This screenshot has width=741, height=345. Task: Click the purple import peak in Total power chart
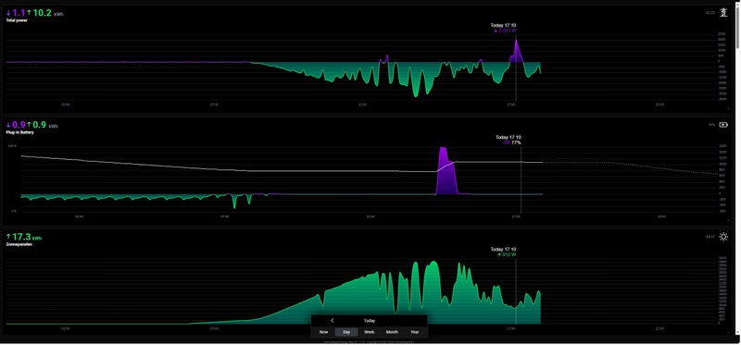point(516,50)
